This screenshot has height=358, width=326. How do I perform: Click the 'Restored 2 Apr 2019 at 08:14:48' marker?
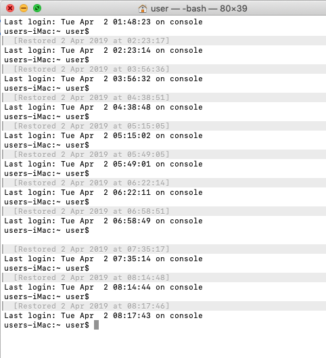pyautogui.click(x=91, y=277)
